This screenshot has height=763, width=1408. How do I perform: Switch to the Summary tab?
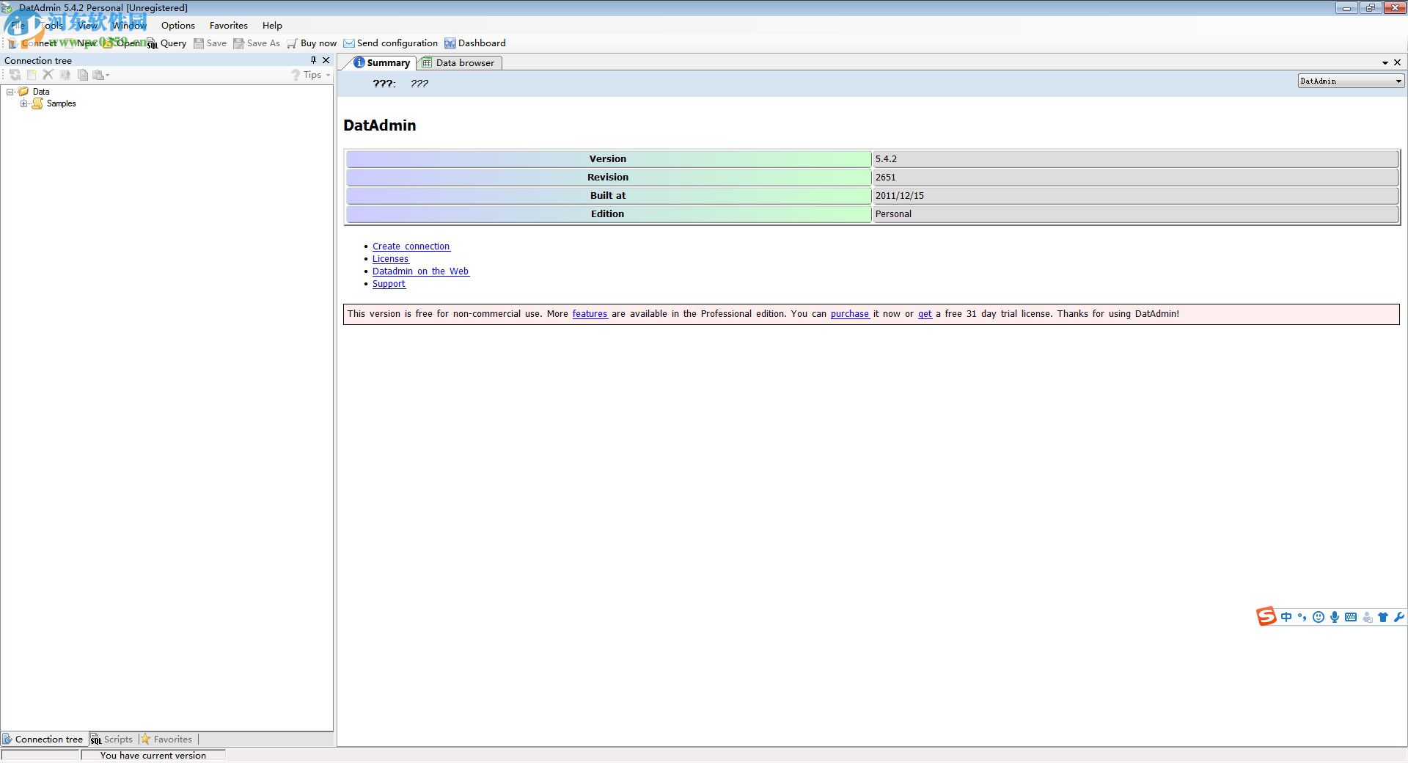[x=381, y=63]
